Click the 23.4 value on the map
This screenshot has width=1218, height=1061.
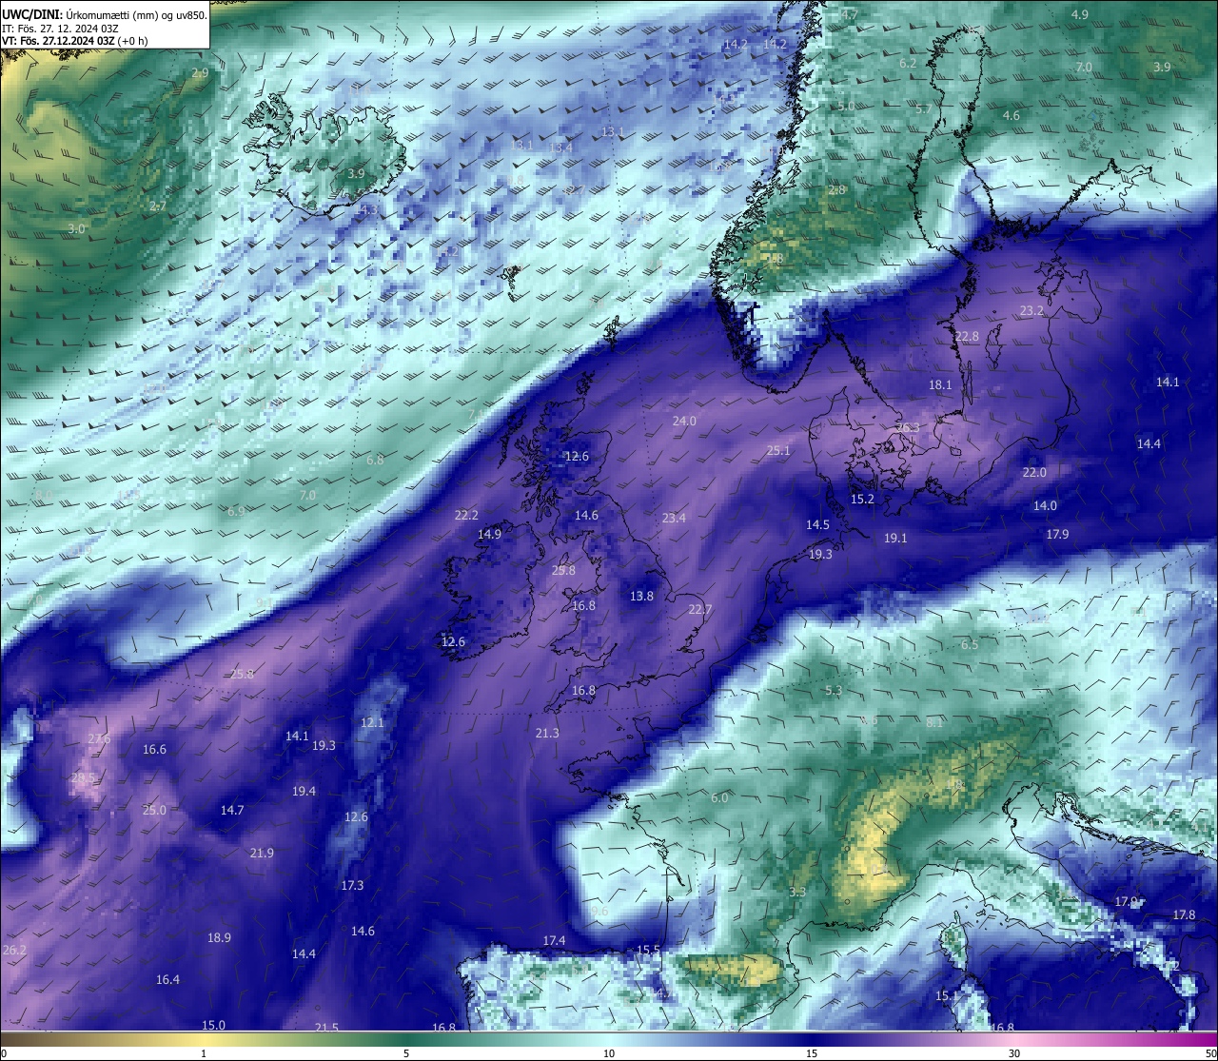674,519
